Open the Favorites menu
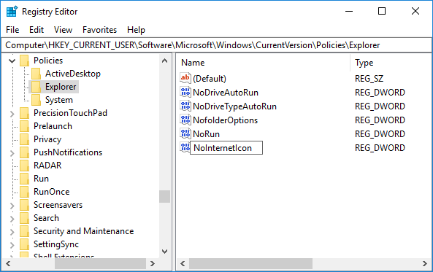 (x=100, y=30)
